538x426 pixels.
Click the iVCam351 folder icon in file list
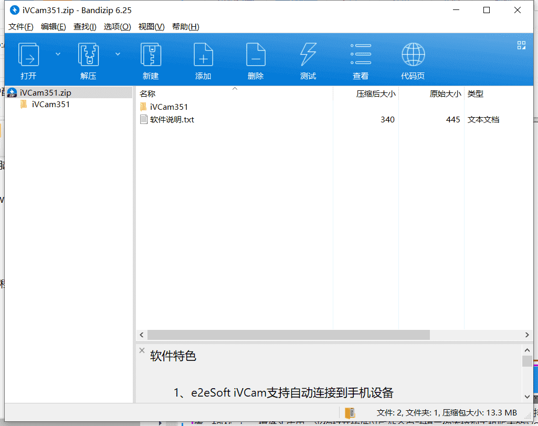(143, 107)
